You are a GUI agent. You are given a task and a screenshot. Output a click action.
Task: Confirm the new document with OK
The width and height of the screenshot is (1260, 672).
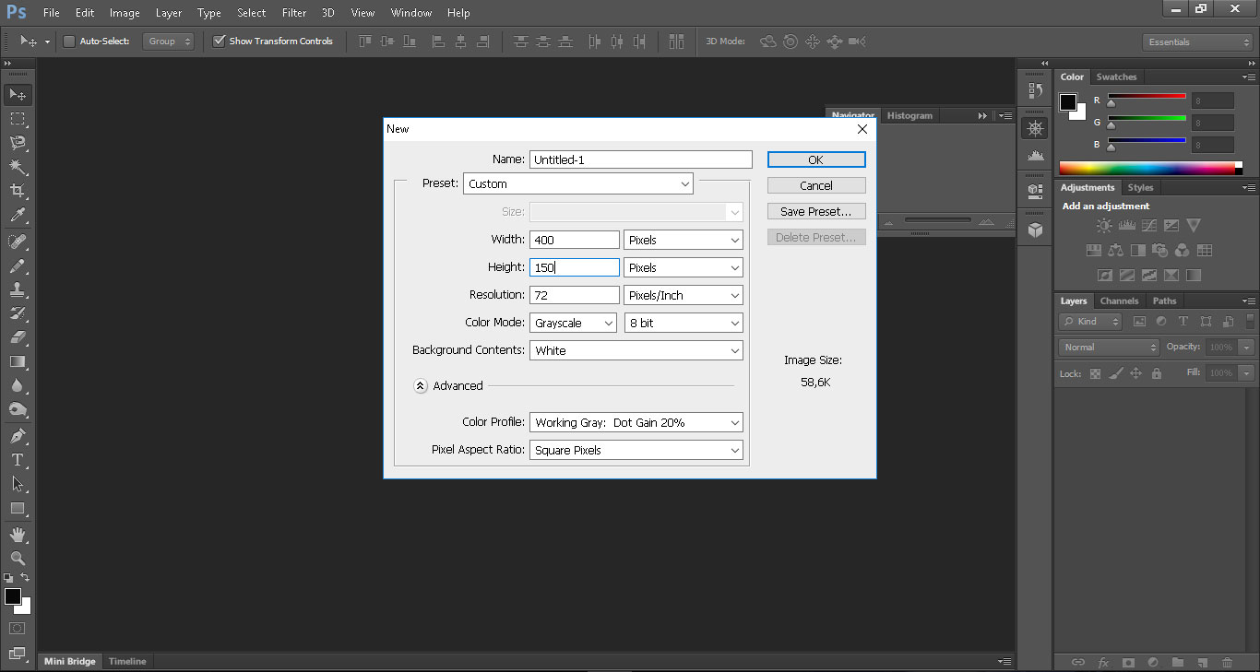[x=816, y=159]
